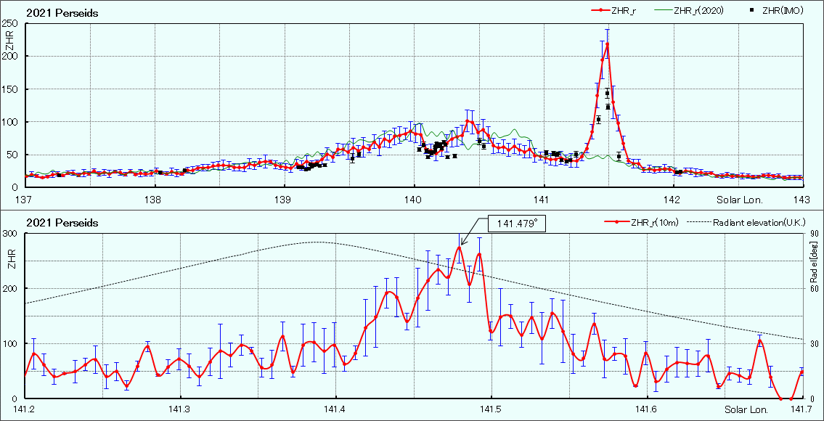
Task: Click the 90 tick label on right elevation axis
Action: (x=812, y=234)
